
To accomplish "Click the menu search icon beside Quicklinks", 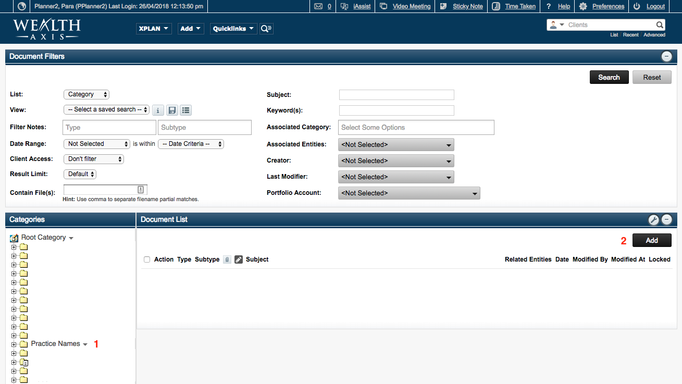I will tap(266, 29).
